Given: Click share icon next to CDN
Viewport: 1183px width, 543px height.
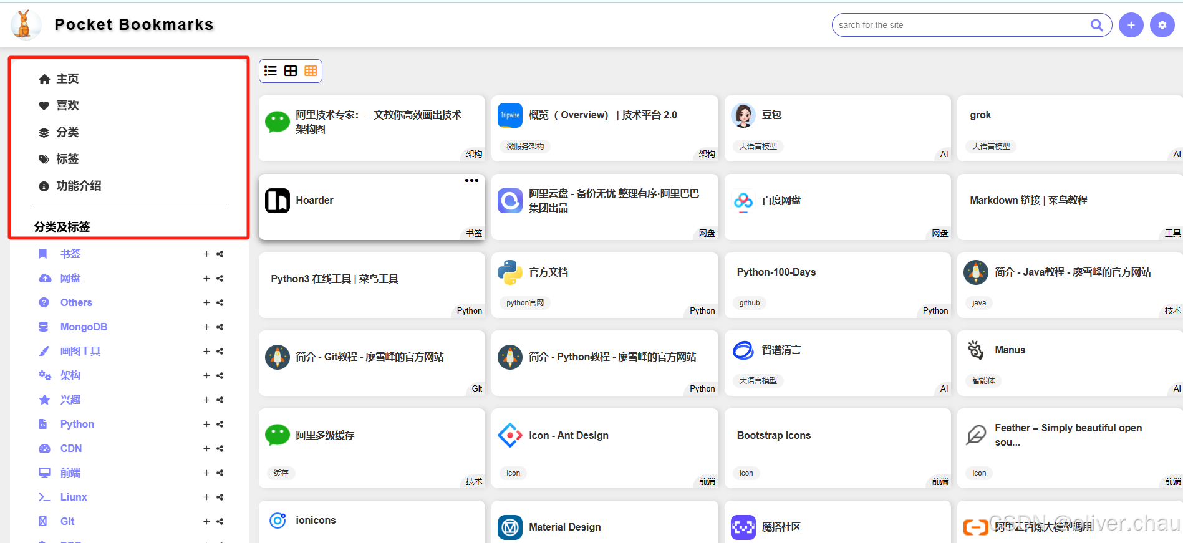Looking at the screenshot, I should pos(220,448).
